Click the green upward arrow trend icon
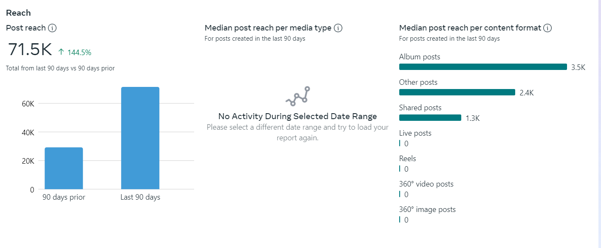 point(61,52)
